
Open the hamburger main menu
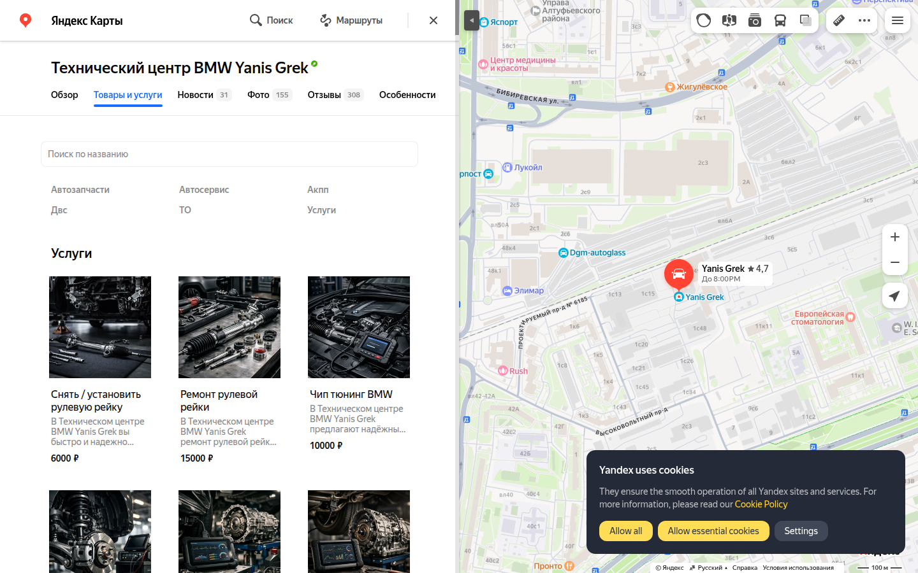(x=898, y=20)
